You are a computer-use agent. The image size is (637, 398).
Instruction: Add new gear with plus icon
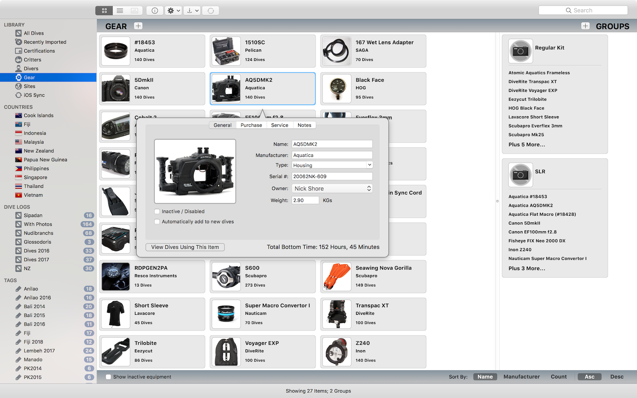138,26
